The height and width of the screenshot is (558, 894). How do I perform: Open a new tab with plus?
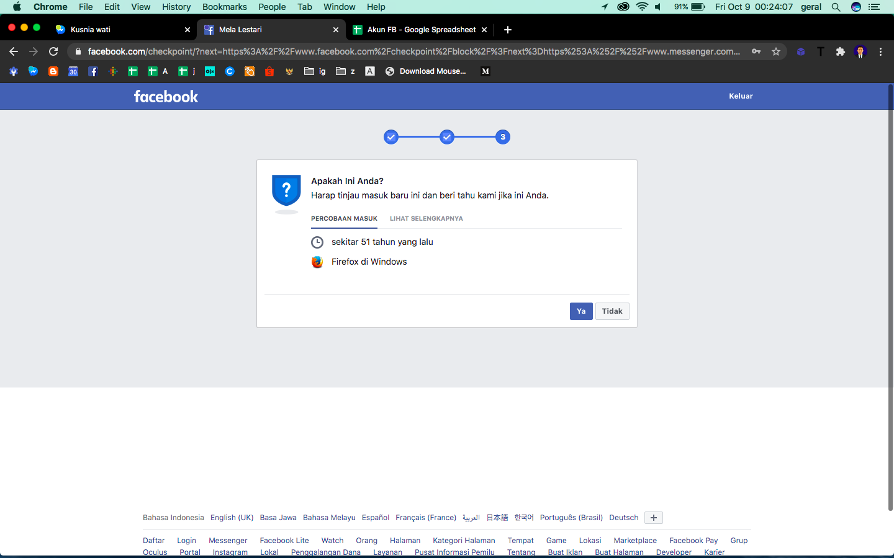tap(508, 30)
